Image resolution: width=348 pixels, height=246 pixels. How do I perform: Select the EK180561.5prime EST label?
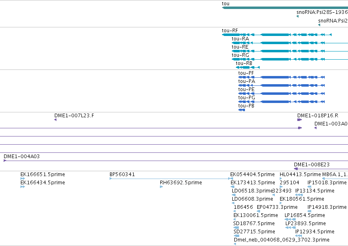(x=302, y=199)
